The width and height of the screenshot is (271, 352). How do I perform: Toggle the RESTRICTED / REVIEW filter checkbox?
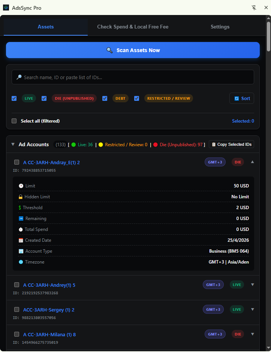136,98
